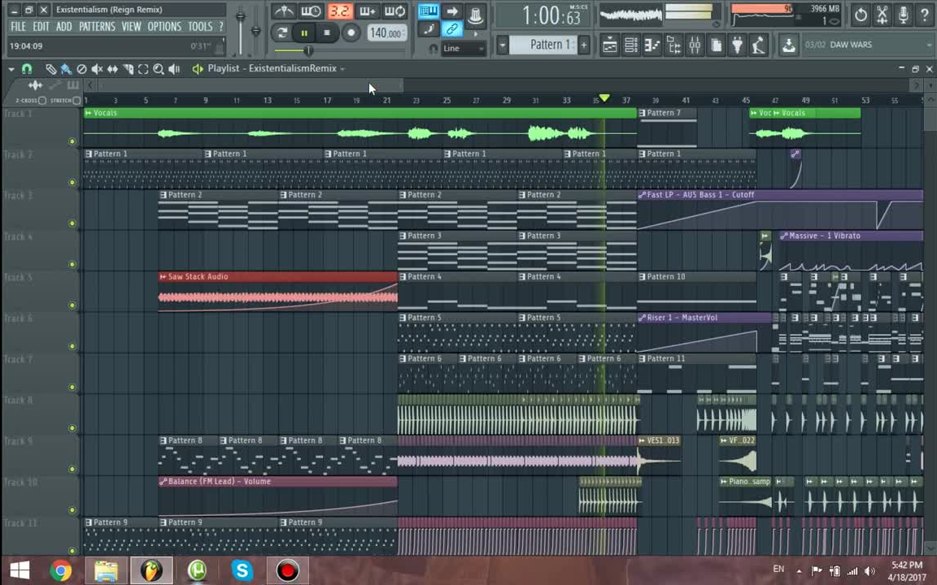Open the Playlist options menu arrow
The height and width of the screenshot is (585, 937).
tap(11, 69)
